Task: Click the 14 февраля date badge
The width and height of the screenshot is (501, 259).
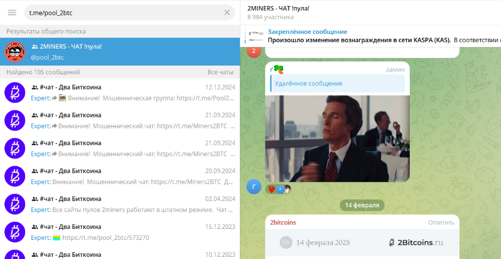Action: click(x=362, y=205)
